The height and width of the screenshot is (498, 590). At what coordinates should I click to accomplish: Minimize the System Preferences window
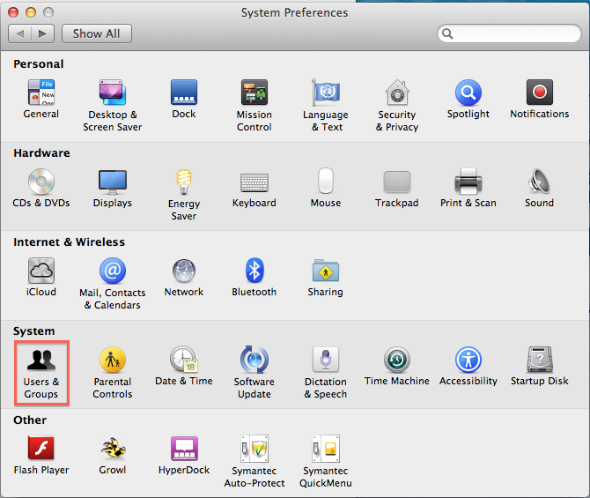pyautogui.click(x=31, y=12)
